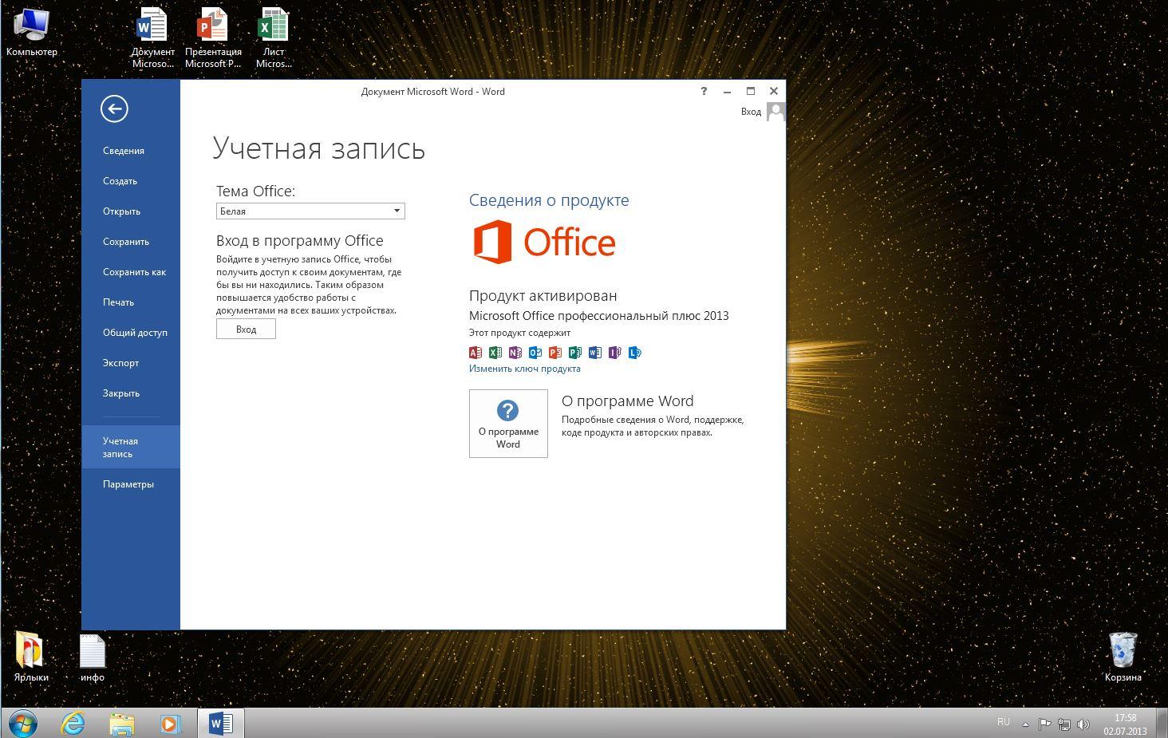Open Параметры in the backstage menu

(128, 484)
